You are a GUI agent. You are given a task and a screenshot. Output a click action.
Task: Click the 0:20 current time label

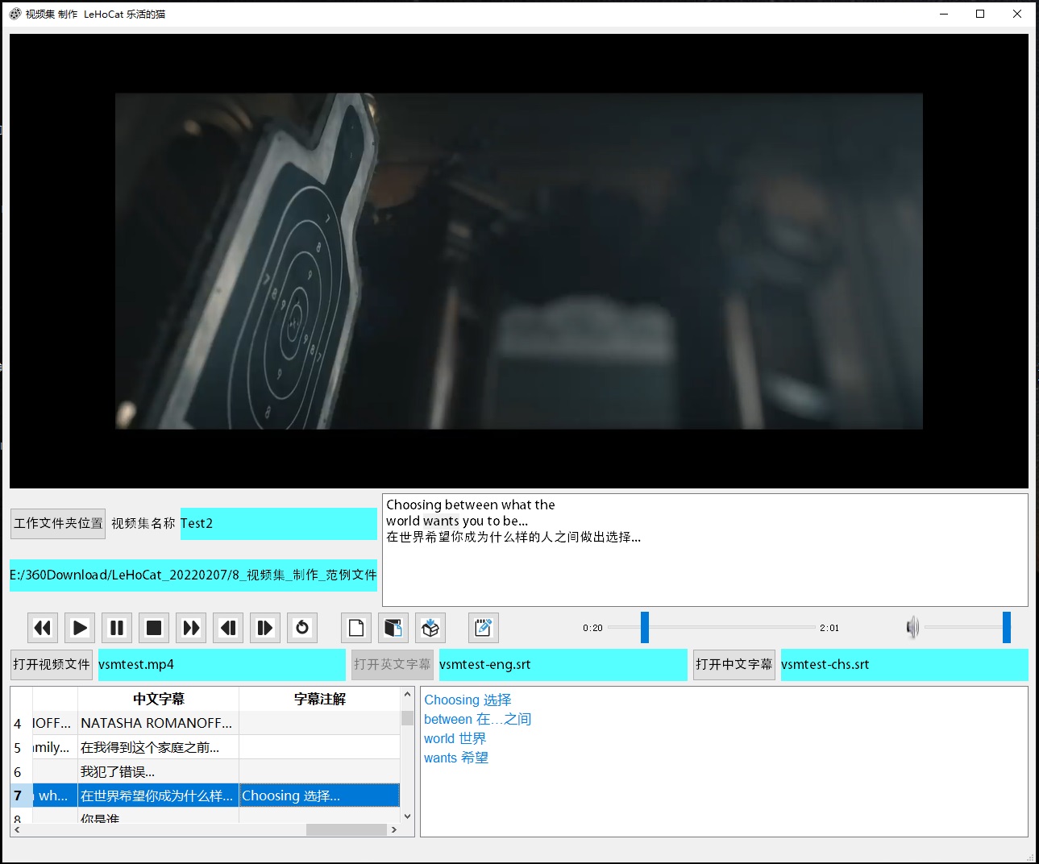[592, 628]
